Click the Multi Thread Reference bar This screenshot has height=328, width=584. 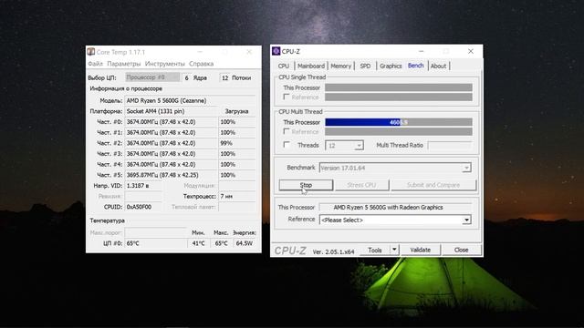coord(399,131)
